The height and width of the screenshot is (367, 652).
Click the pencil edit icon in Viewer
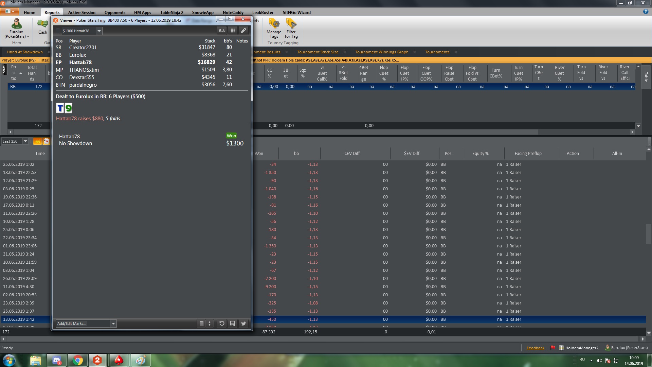243,31
